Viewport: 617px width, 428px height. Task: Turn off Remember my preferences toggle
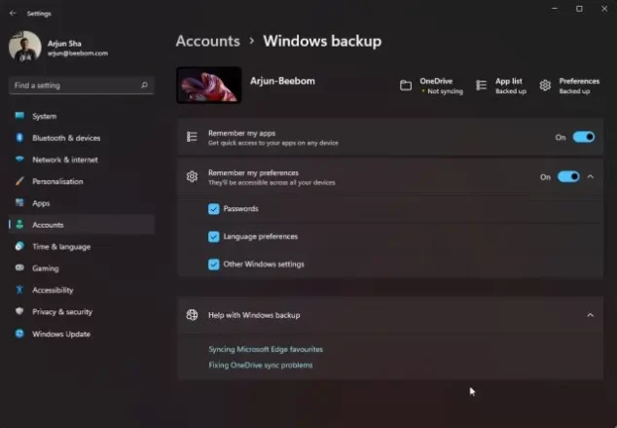[568, 177]
